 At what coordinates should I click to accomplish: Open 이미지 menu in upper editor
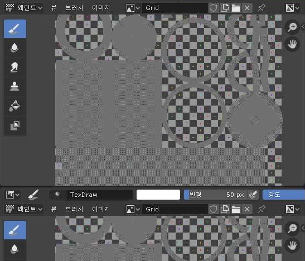(x=101, y=8)
